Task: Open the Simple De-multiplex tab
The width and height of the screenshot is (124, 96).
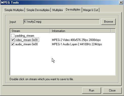Action: coord(38,10)
